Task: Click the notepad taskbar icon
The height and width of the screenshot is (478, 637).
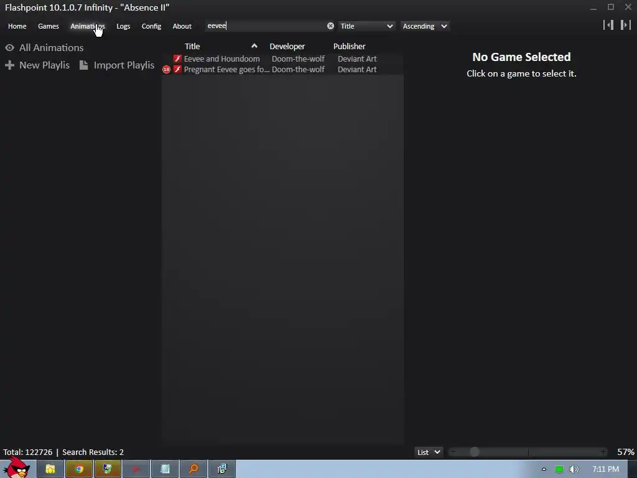Action: (x=165, y=469)
